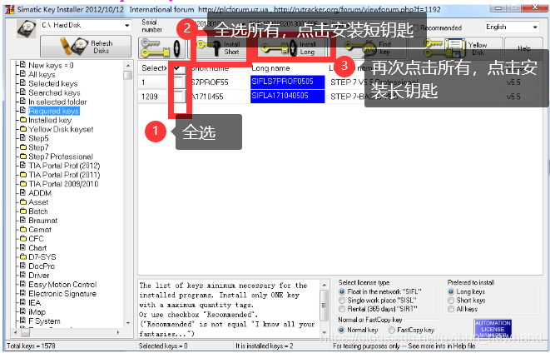Select Long keys radio option
This screenshot has height=353, width=550.
(x=451, y=291)
